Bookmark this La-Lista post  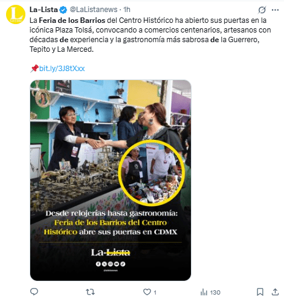point(260,292)
